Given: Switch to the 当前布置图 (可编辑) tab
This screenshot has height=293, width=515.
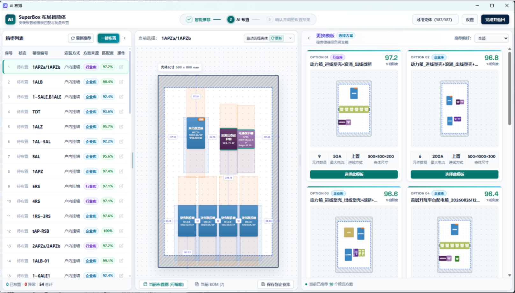Looking at the screenshot, I should [x=163, y=284].
